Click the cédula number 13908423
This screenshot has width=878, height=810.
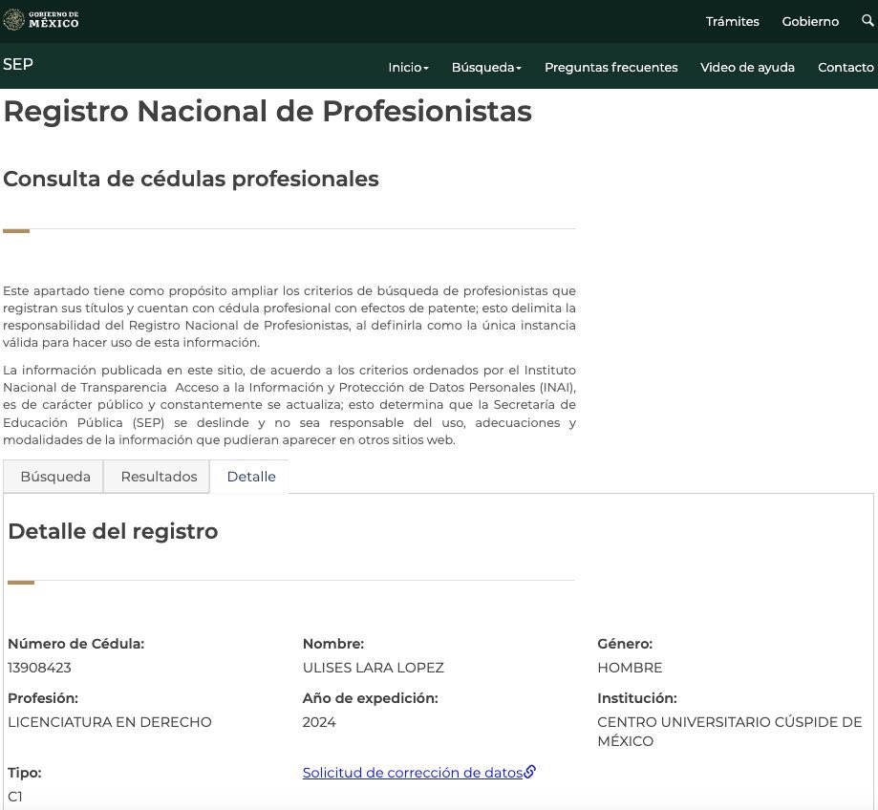pyautogui.click(x=40, y=668)
